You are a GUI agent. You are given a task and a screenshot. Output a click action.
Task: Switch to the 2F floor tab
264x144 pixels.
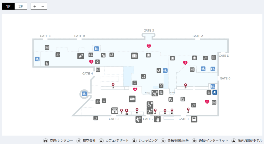click(21, 6)
